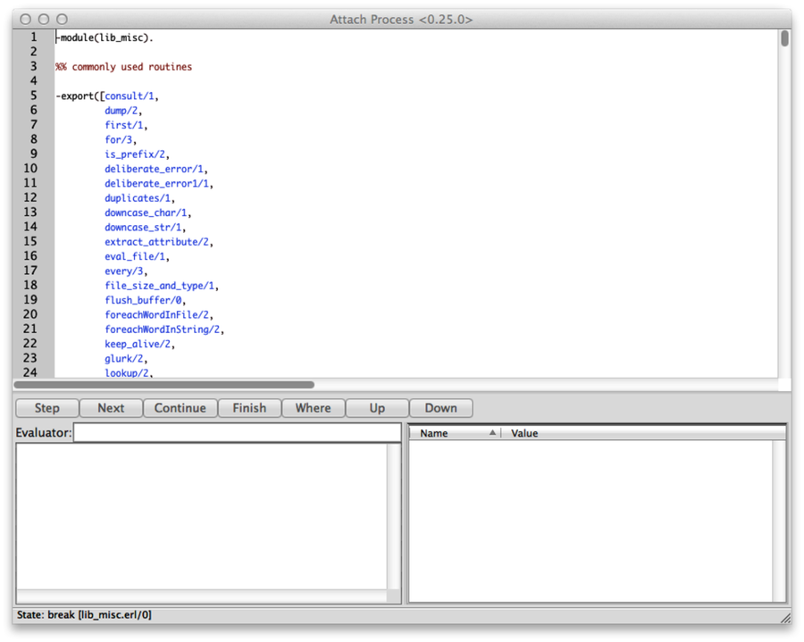Click line number 10 to set a breakpoint
This screenshot has height=642, width=804.
tap(30, 168)
